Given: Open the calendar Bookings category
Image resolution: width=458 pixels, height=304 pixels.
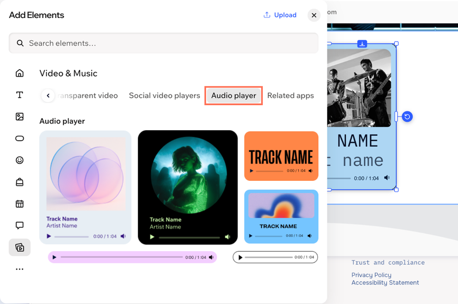Looking at the screenshot, I should coord(20,204).
